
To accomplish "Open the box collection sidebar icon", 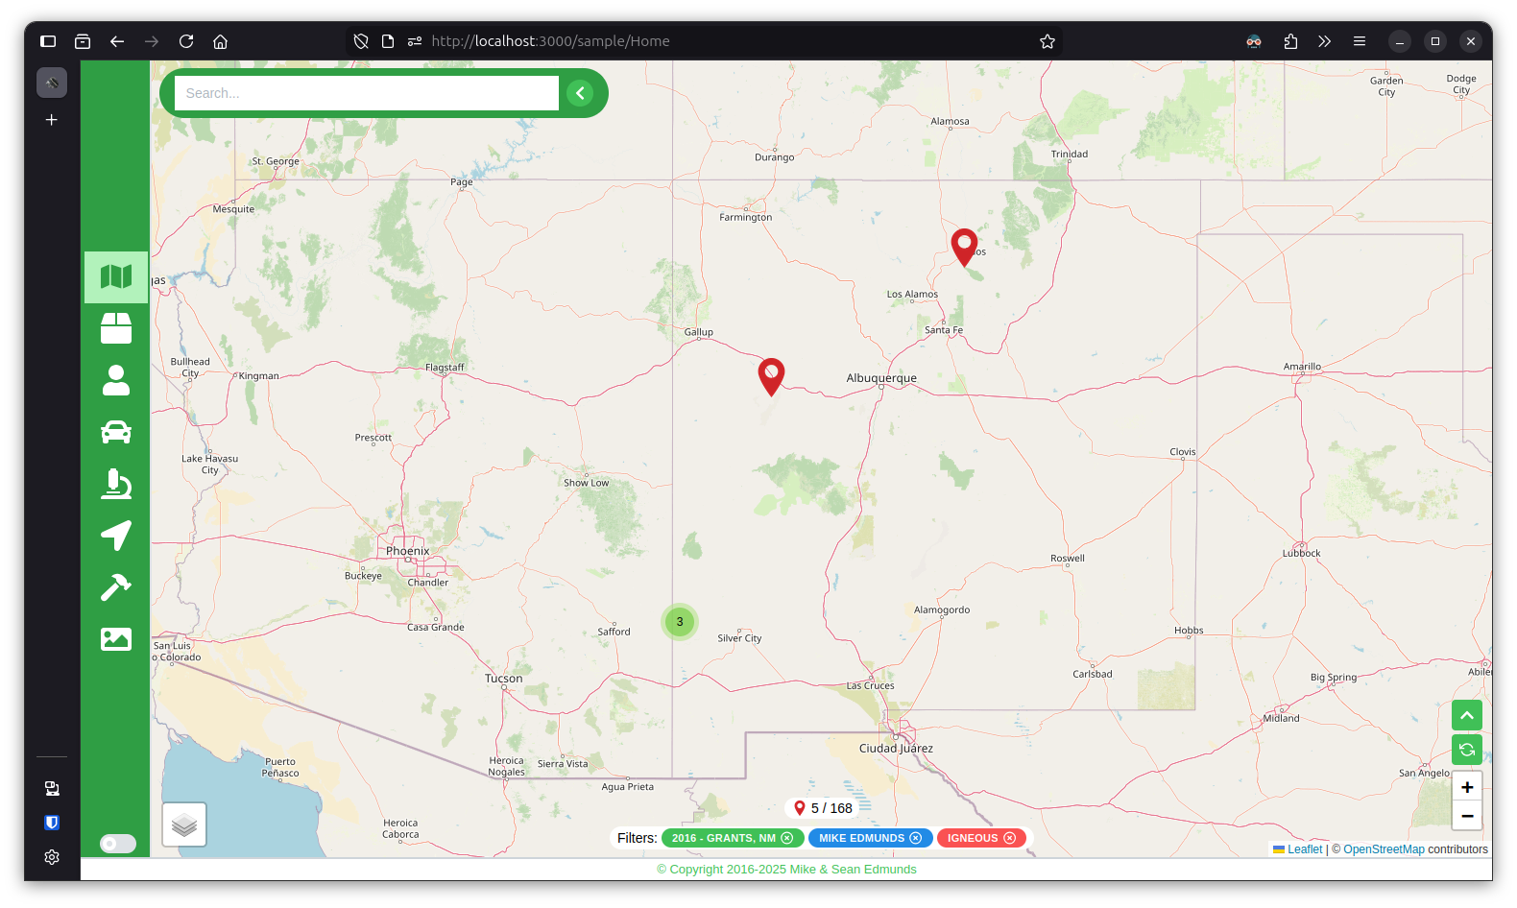I will tap(116, 328).
